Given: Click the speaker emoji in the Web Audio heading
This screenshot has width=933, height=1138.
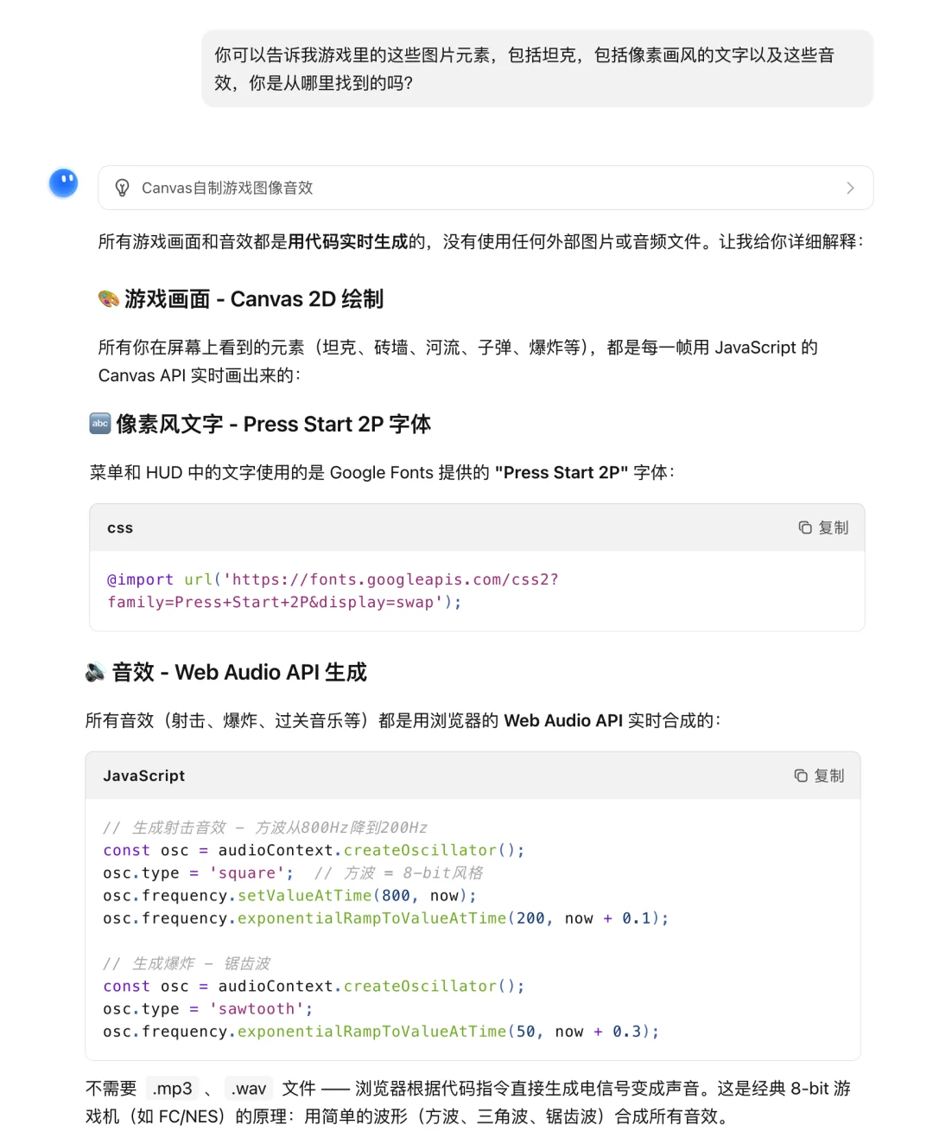Looking at the screenshot, I should 95,672.
